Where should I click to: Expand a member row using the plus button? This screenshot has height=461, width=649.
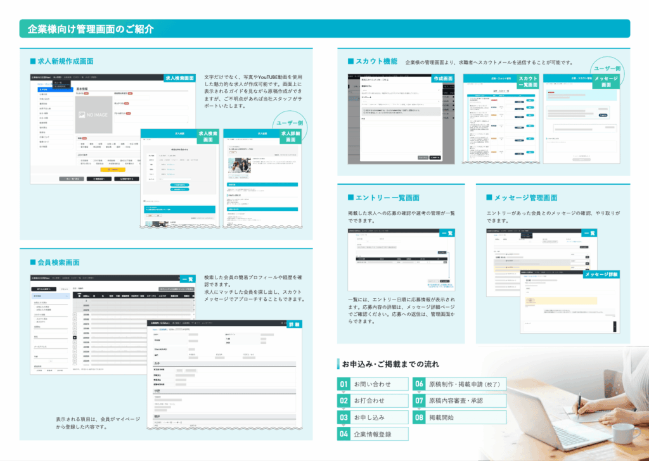coord(74,336)
